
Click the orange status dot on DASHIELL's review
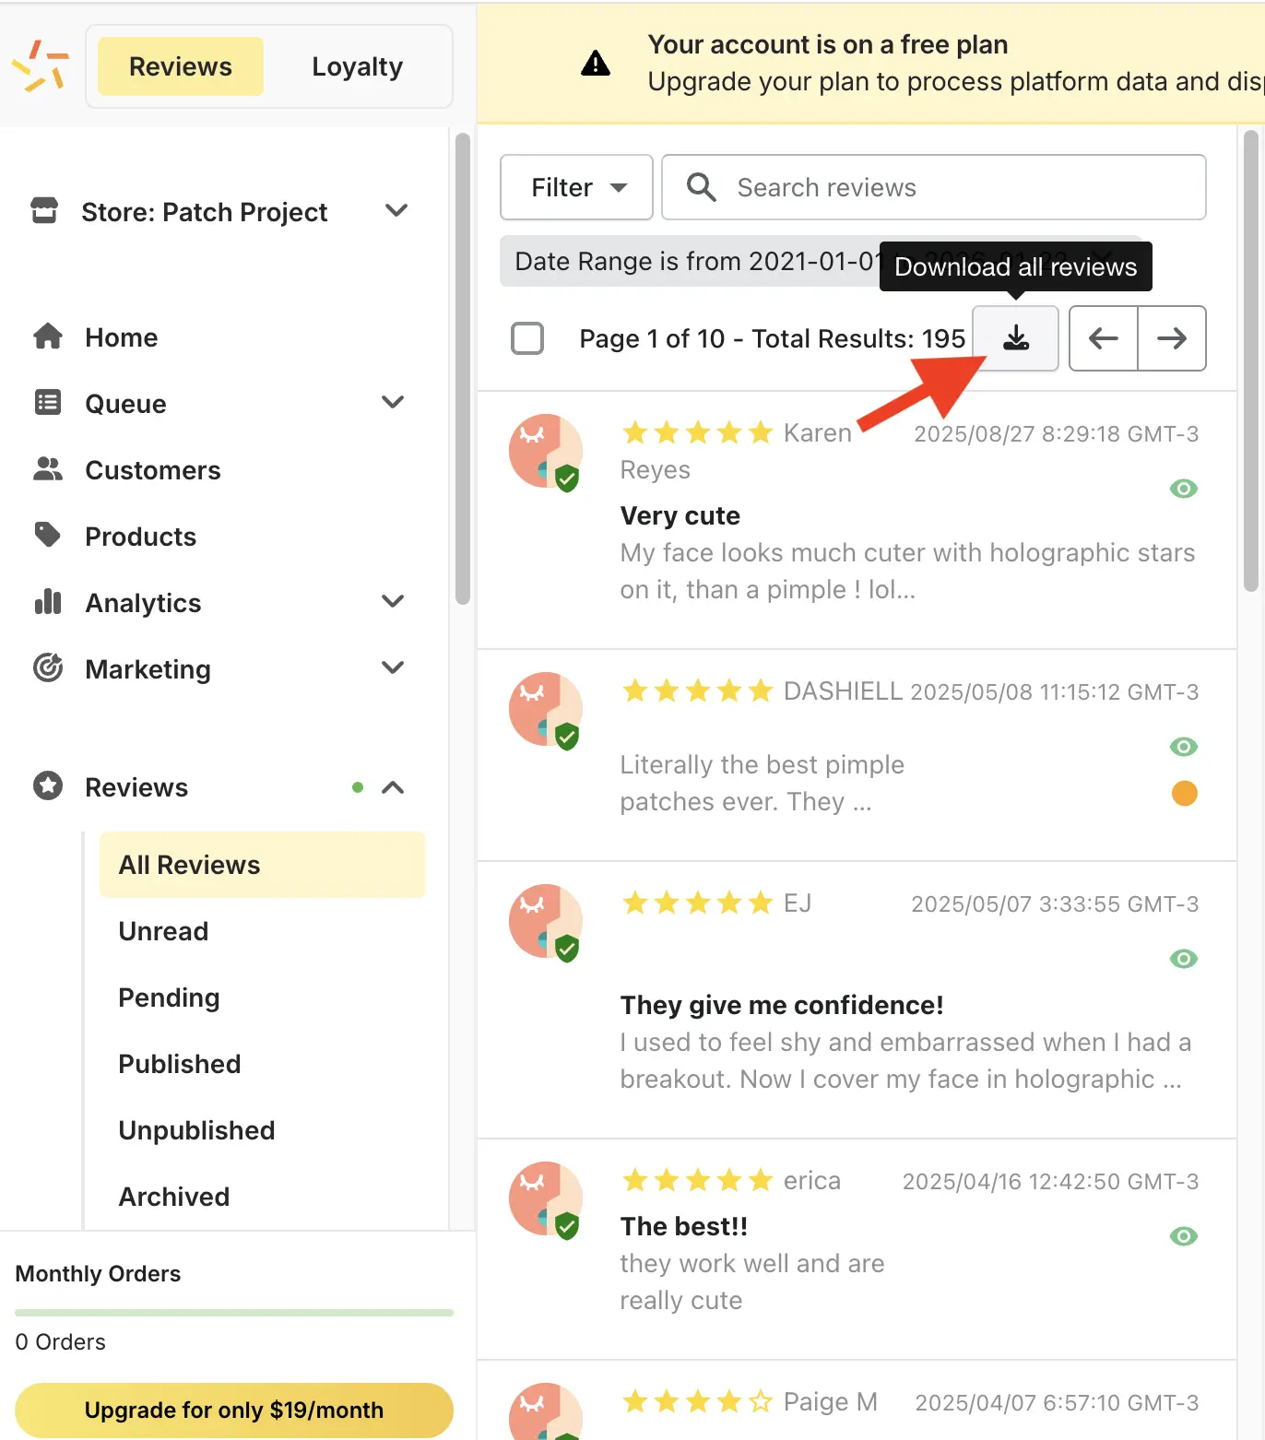(x=1185, y=793)
